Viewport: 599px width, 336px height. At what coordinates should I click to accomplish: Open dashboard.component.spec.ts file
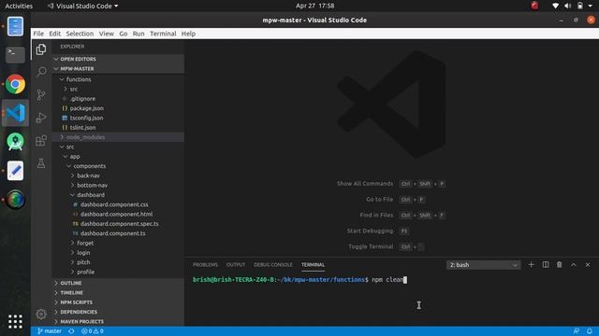coord(118,224)
